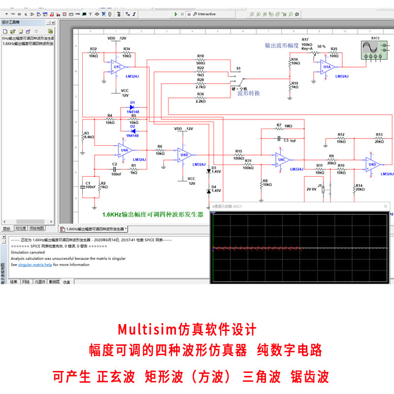Click the 'Simulation canceled' log line
Viewport: 394px width, 394px height.
click(x=28, y=252)
